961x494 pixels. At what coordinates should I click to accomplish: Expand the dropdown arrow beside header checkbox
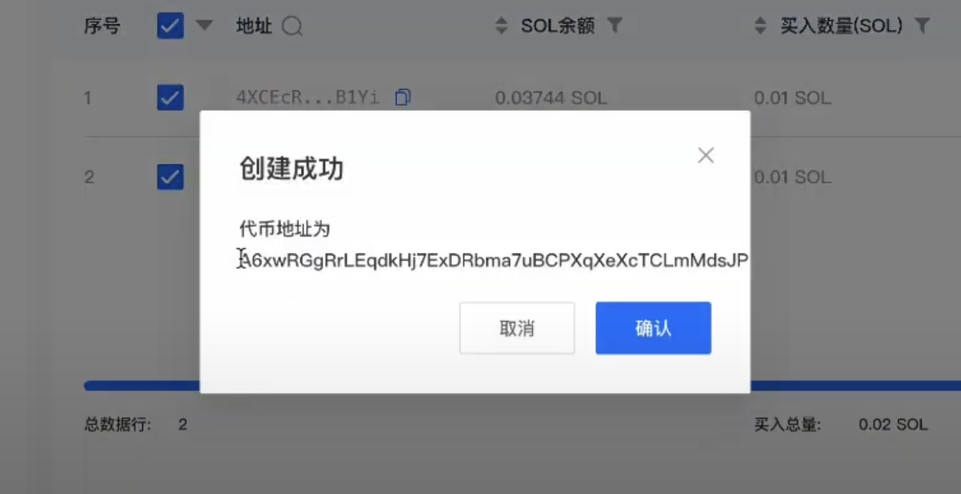pyautogui.click(x=204, y=26)
